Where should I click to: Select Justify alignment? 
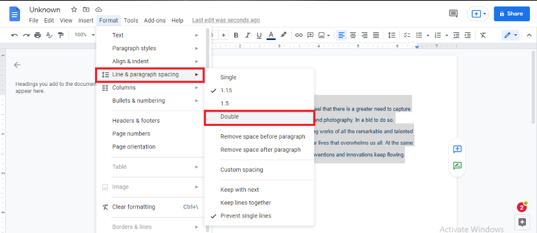[x=376, y=35]
